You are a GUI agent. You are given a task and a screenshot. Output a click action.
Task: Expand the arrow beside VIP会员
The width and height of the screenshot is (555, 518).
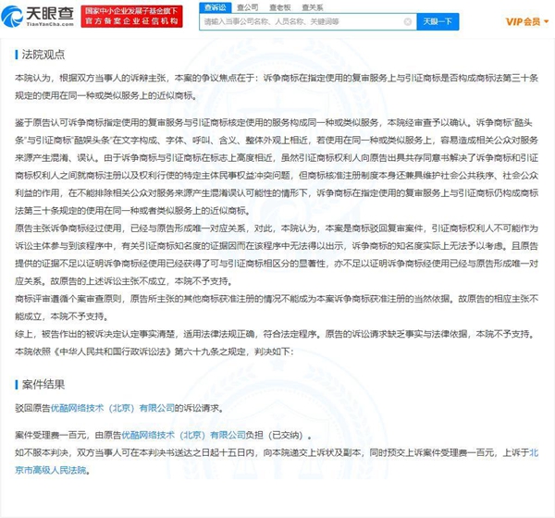(544, 21)
